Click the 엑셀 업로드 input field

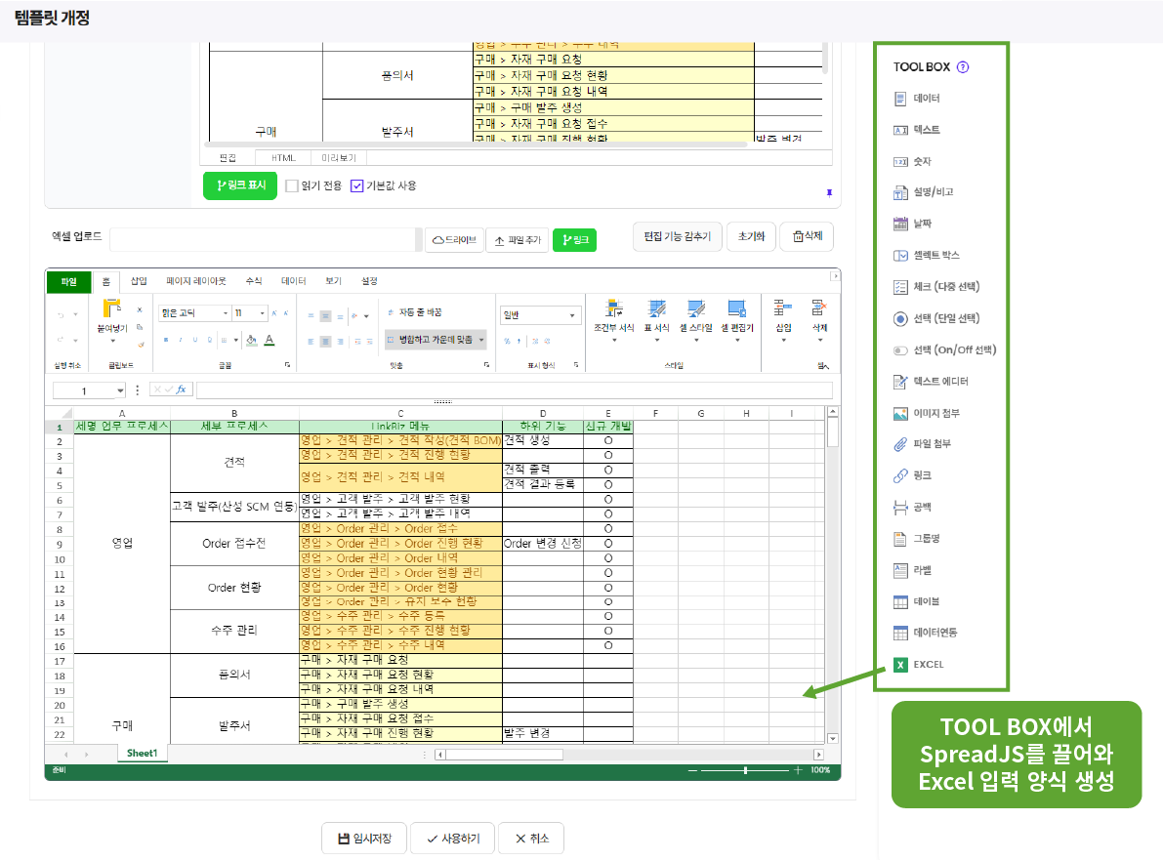(265, 239)
